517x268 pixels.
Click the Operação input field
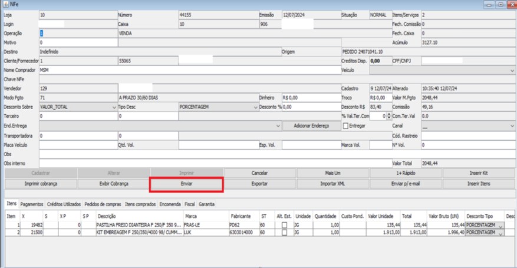pyautogui.click(x=78, y=33)
